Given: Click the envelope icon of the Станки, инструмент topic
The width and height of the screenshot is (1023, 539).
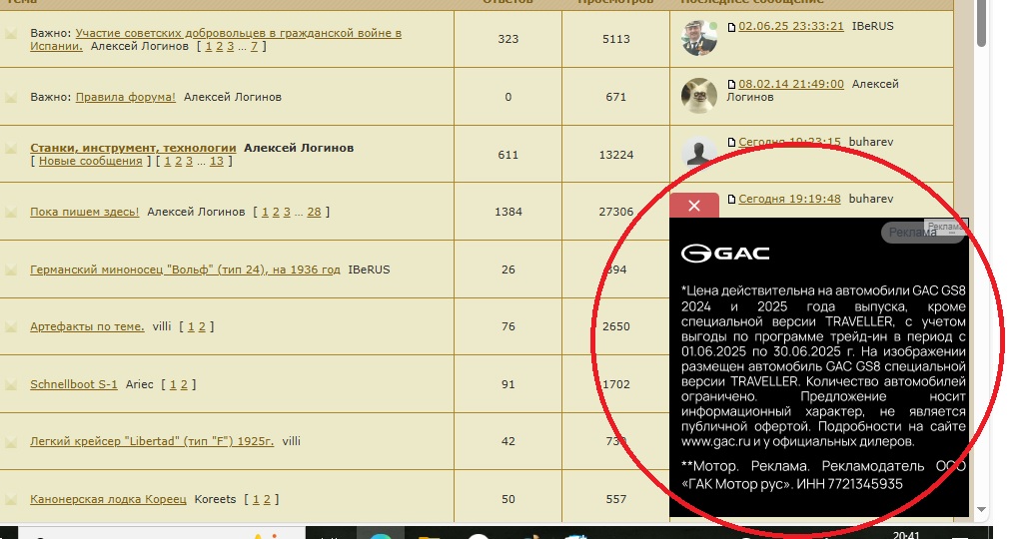Looking at the screenshot, I should 11,149.
